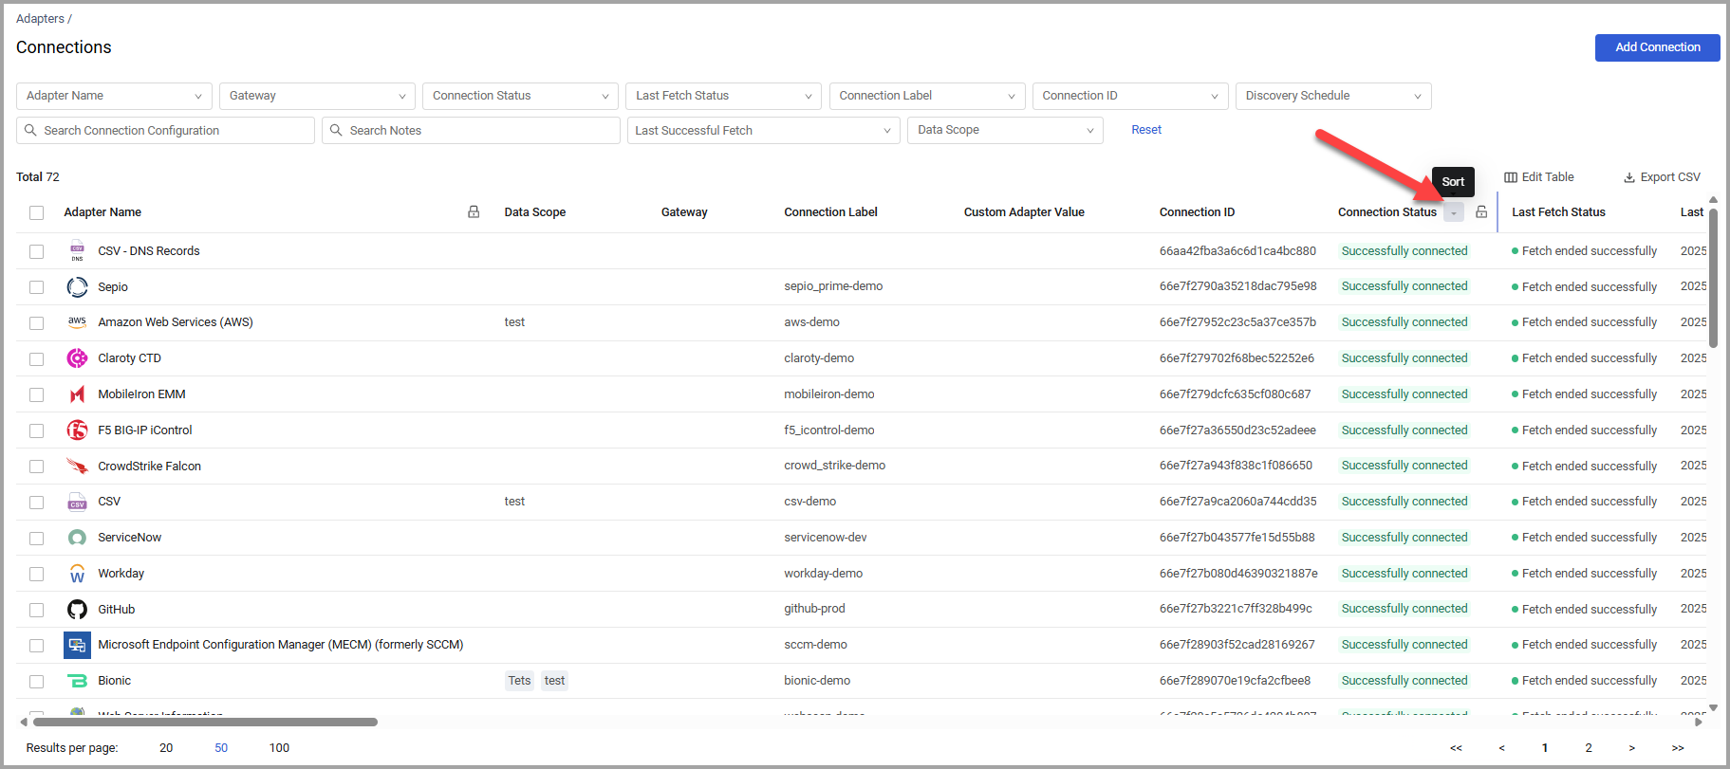The height and width of the screenshot is (769, 1730).
Task: Click the Workday adapter icon
Action: tap(77, 574)
